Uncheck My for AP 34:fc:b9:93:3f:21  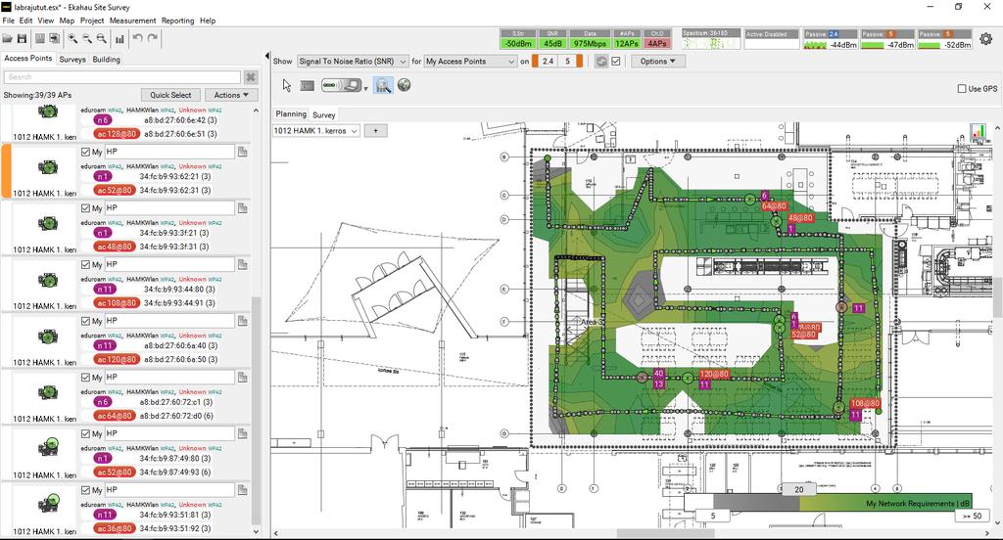(x=86, y=208)
